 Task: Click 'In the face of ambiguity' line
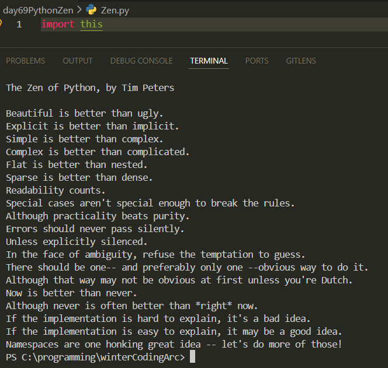[155, 255]
